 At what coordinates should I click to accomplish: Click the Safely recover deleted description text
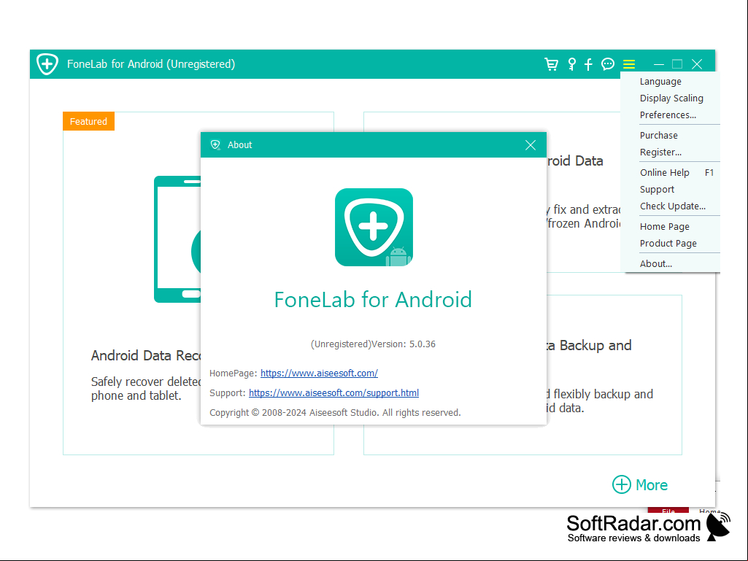click(146, 388)
